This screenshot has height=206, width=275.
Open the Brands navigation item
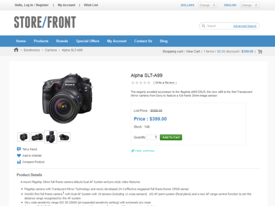point(62,41)
